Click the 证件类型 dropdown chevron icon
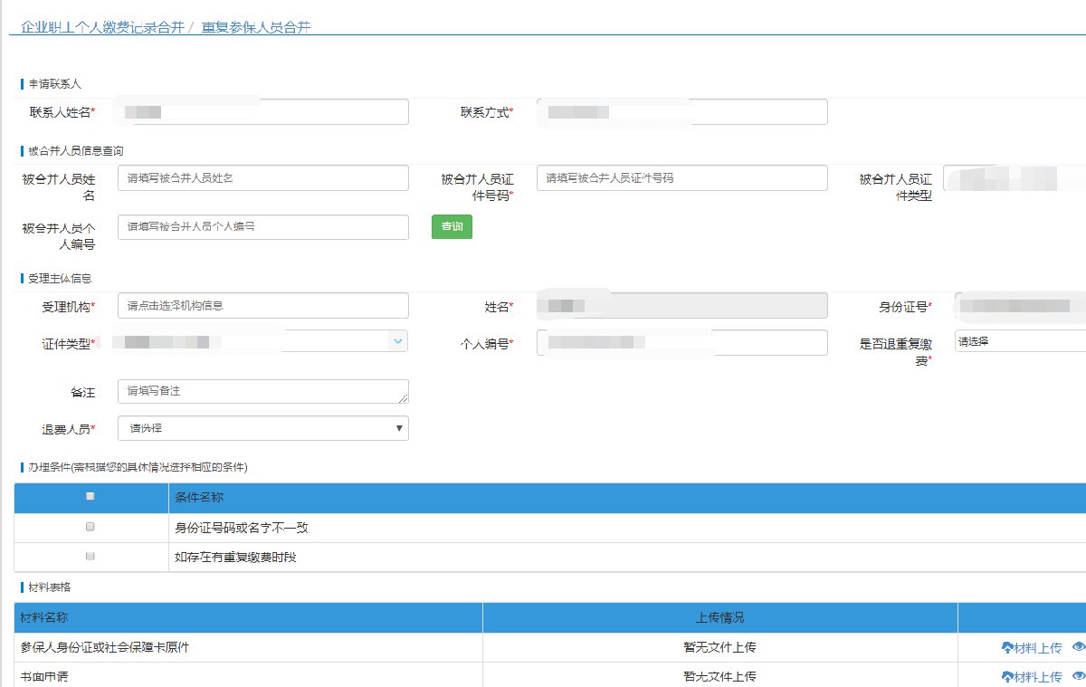The width and height of the screenshot is (1086, 687). coord(397,341)
